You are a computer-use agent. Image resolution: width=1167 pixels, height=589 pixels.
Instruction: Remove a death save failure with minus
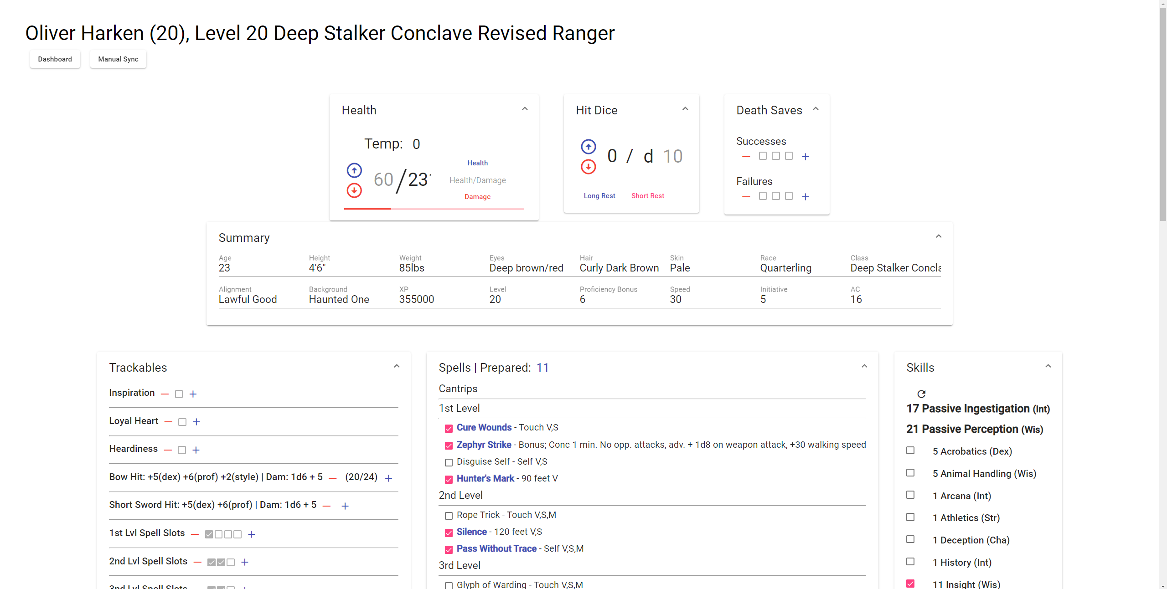[x=746, y=197]
